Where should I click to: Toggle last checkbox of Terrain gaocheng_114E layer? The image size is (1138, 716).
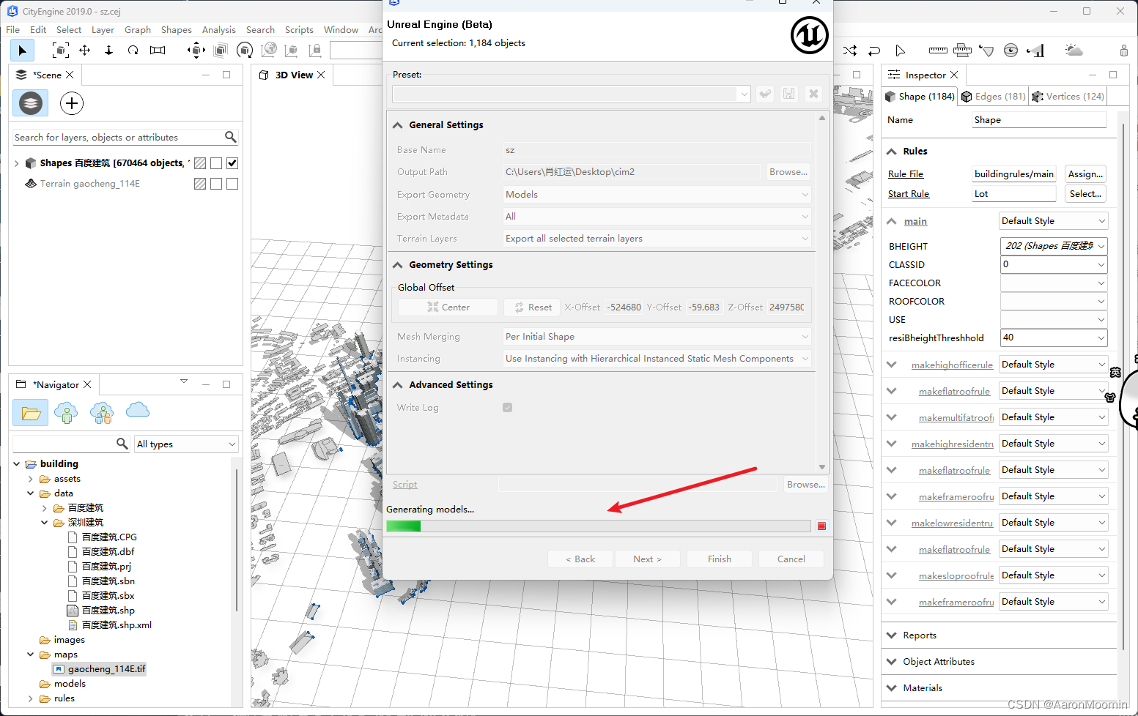click(232, 184)
